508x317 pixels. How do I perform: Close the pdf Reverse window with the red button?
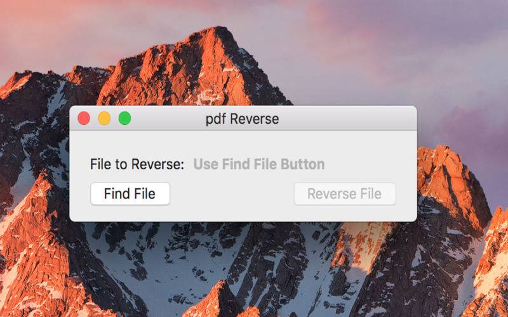point(84,119)
